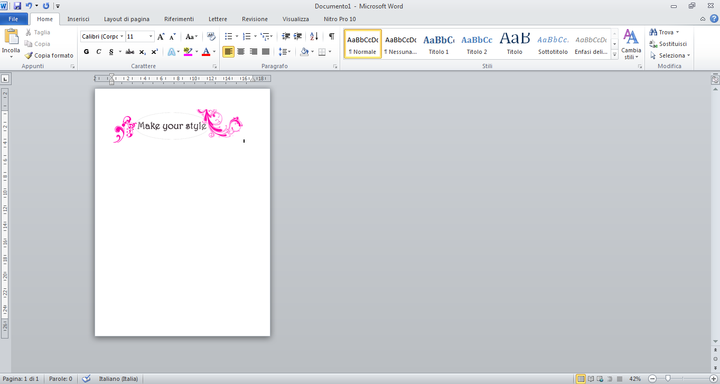Click the Italiano (Italia) language indicator
The width and height of the screenshot is (720, 384).
[118, 379]
